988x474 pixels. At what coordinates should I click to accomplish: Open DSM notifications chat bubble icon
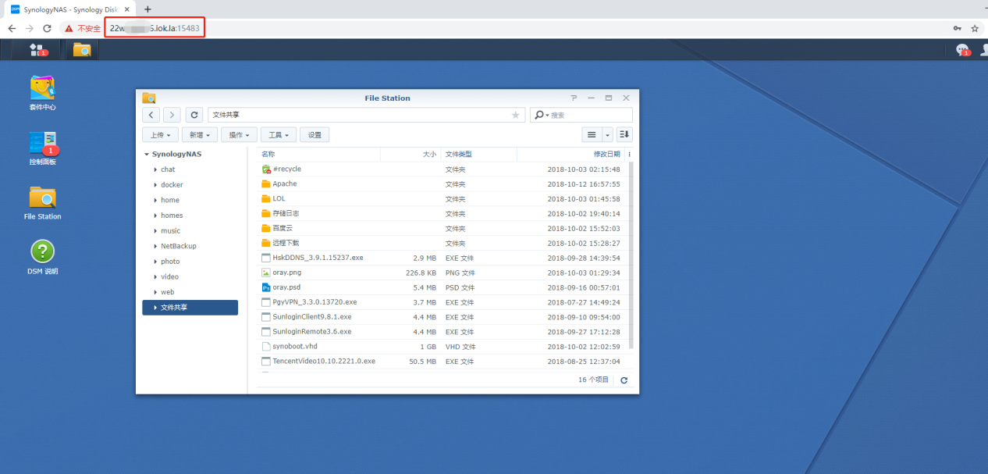[962, 50]
